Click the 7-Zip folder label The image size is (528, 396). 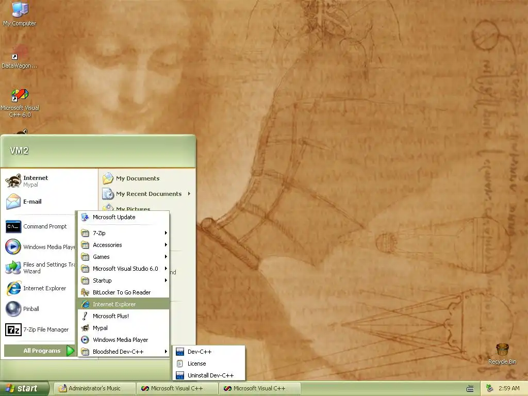point(99,233)
